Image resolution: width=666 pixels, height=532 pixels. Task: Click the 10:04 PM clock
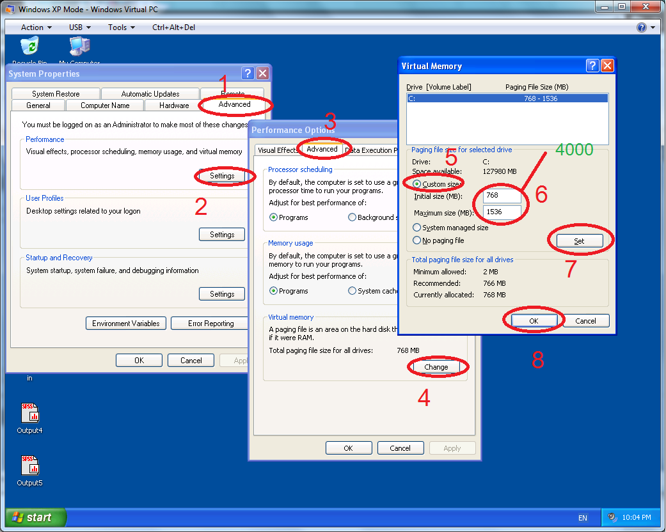pos(637,517)
